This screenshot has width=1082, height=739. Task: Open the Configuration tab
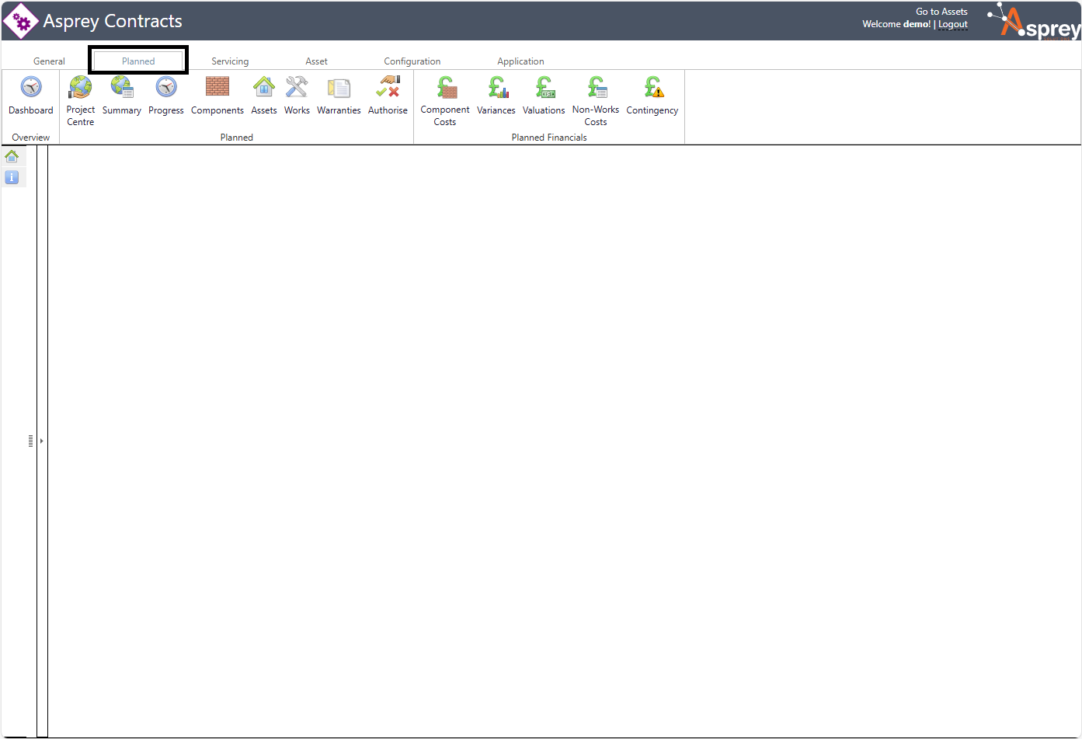click(x=412, y=61)
